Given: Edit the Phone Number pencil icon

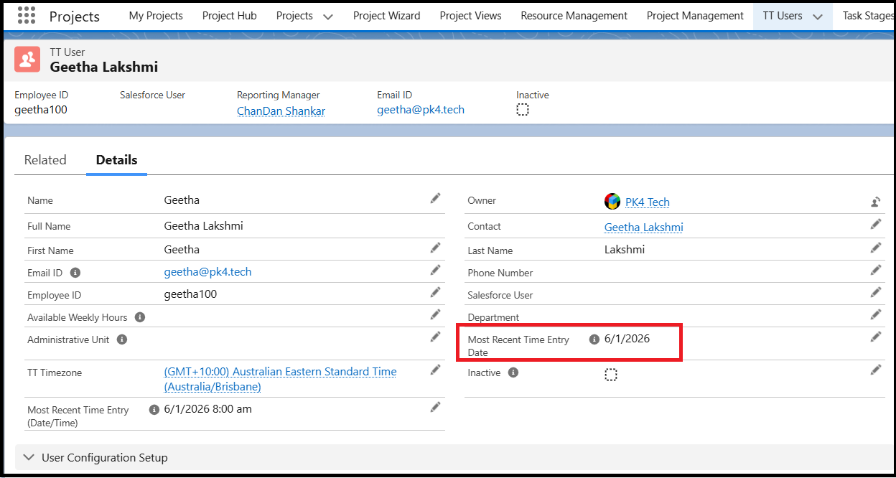Looking at the screenshot, I should point(876,270).
